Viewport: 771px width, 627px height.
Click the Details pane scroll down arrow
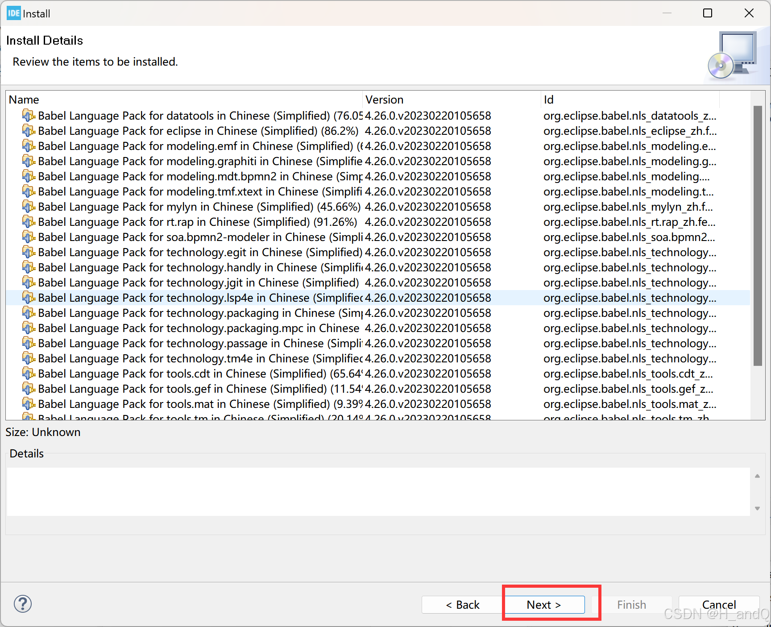tap(757, 508)
